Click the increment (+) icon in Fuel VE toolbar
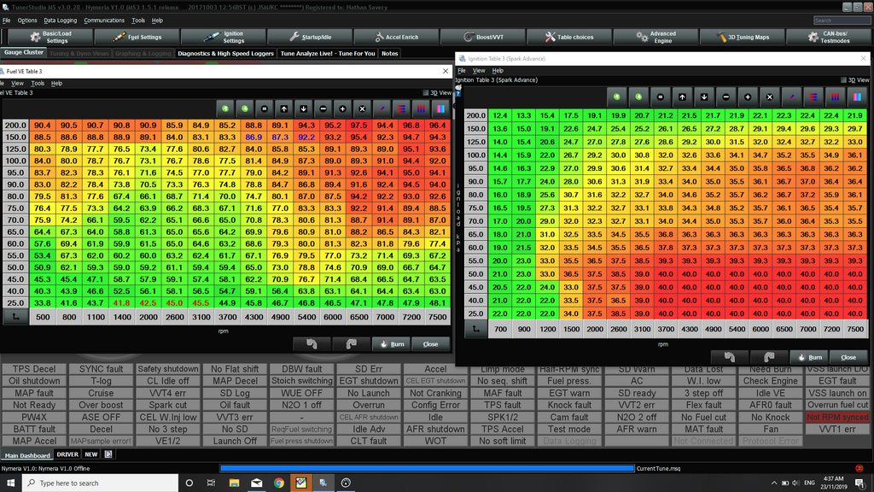The width and height of the screenshot is (874, 492). (x=342, y=108)
